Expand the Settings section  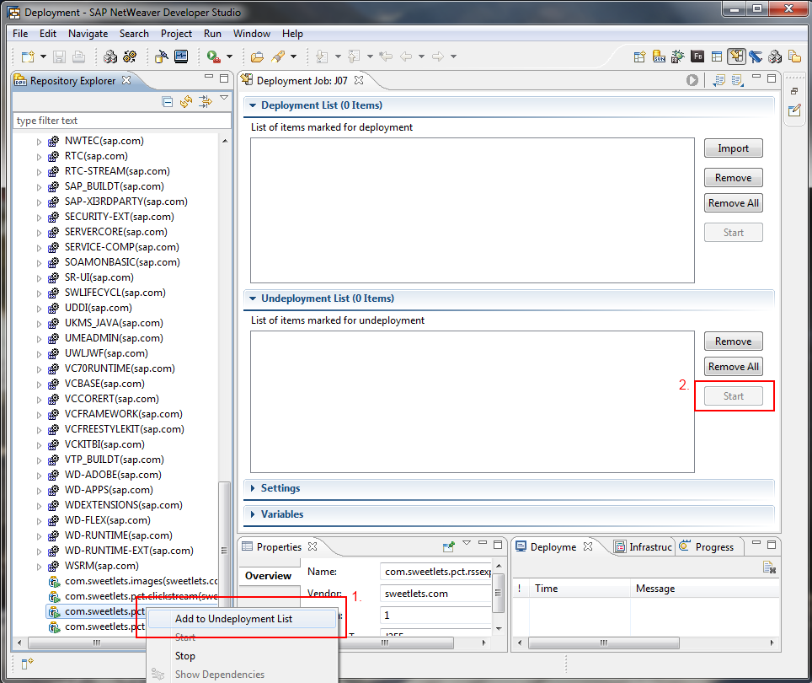[280, 488]
